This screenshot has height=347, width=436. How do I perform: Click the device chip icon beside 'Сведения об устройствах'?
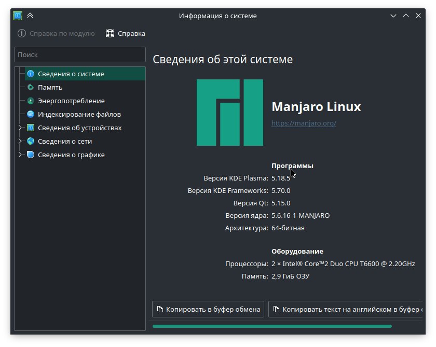(x=31, y=128)
